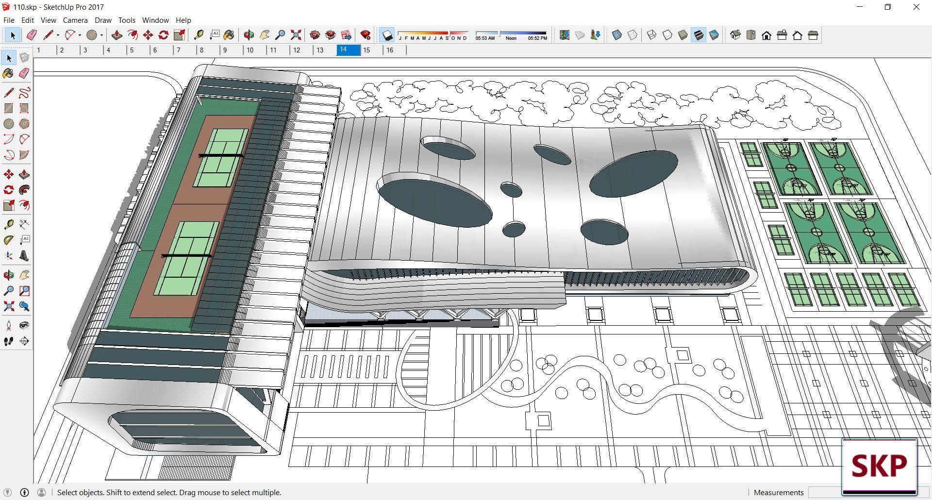Switch to Back view
Viewport: 932px width, 500px height.
[798, 35]
